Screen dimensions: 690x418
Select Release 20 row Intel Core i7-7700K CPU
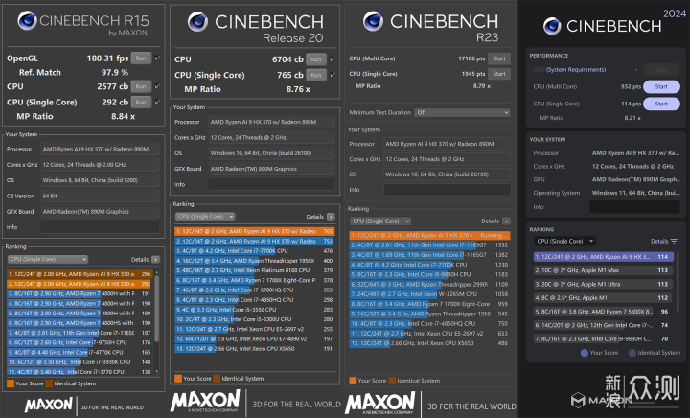(254, 251)
